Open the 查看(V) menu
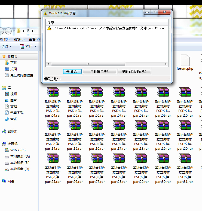202x211 pixels. [34, 39]
